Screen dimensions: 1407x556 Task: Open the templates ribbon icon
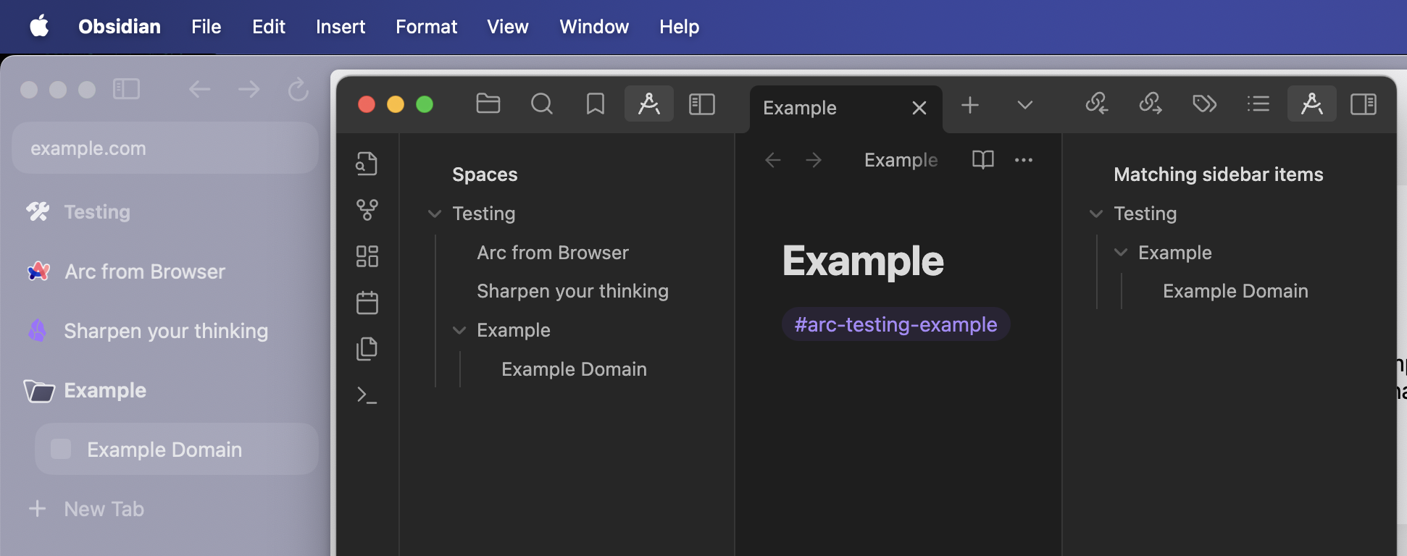[x=367, y=349]
